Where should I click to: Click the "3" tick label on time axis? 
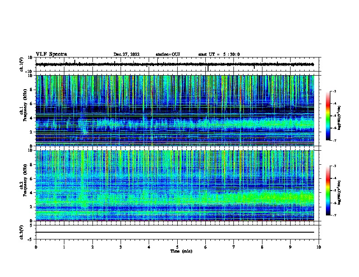click(x=121, y=247)
